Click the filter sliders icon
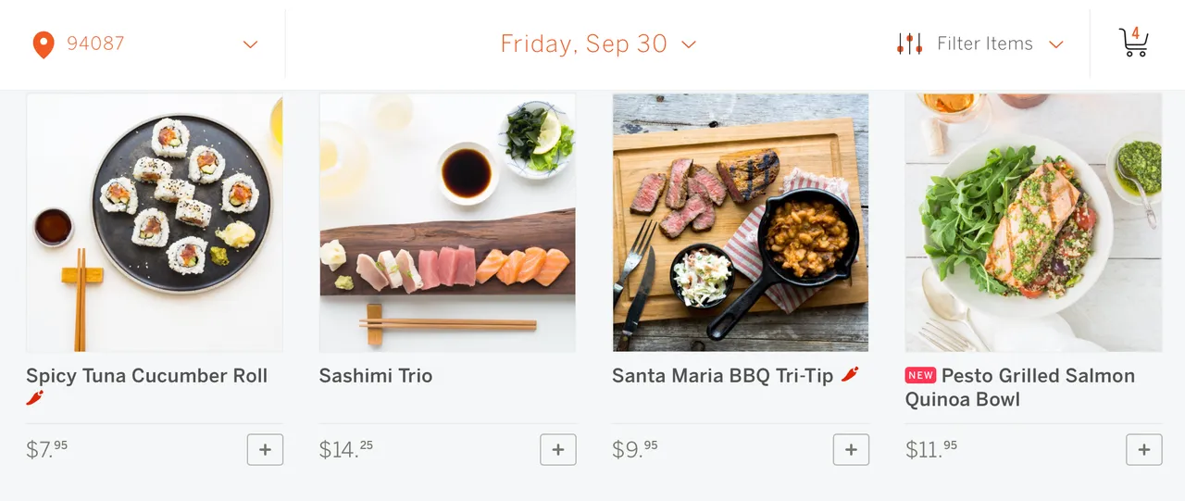This screenshot has height=501, width=1185. point(910,44)
